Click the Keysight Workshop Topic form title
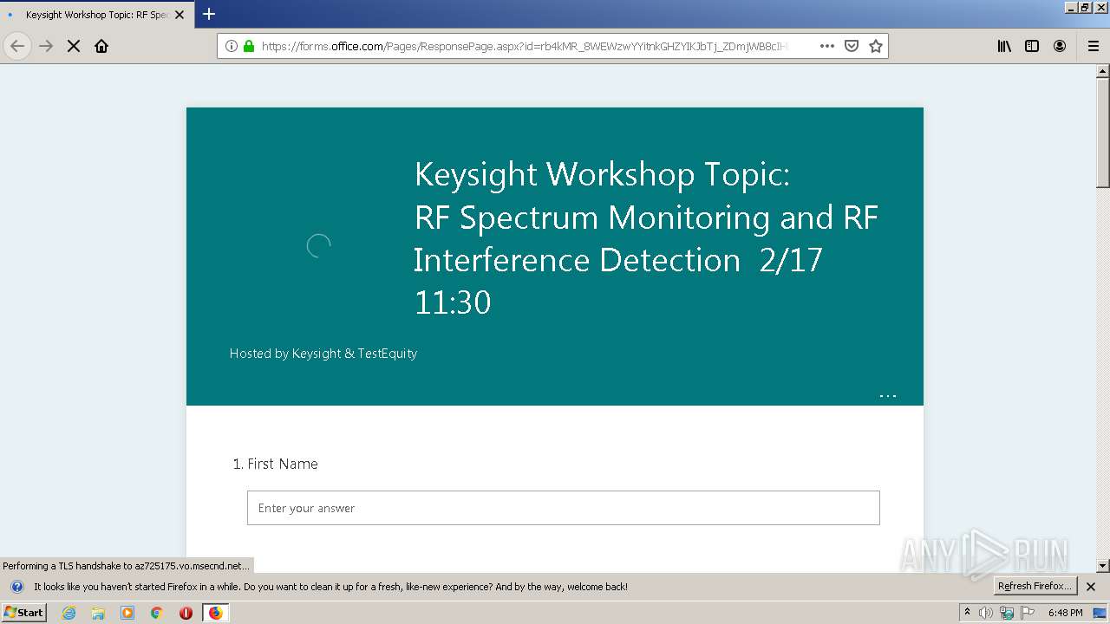The image size is (1110, 624). [647, 237]
